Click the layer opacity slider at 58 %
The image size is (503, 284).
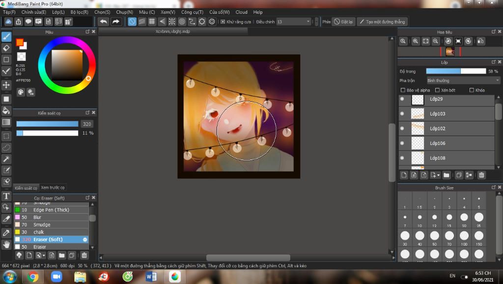456,71
